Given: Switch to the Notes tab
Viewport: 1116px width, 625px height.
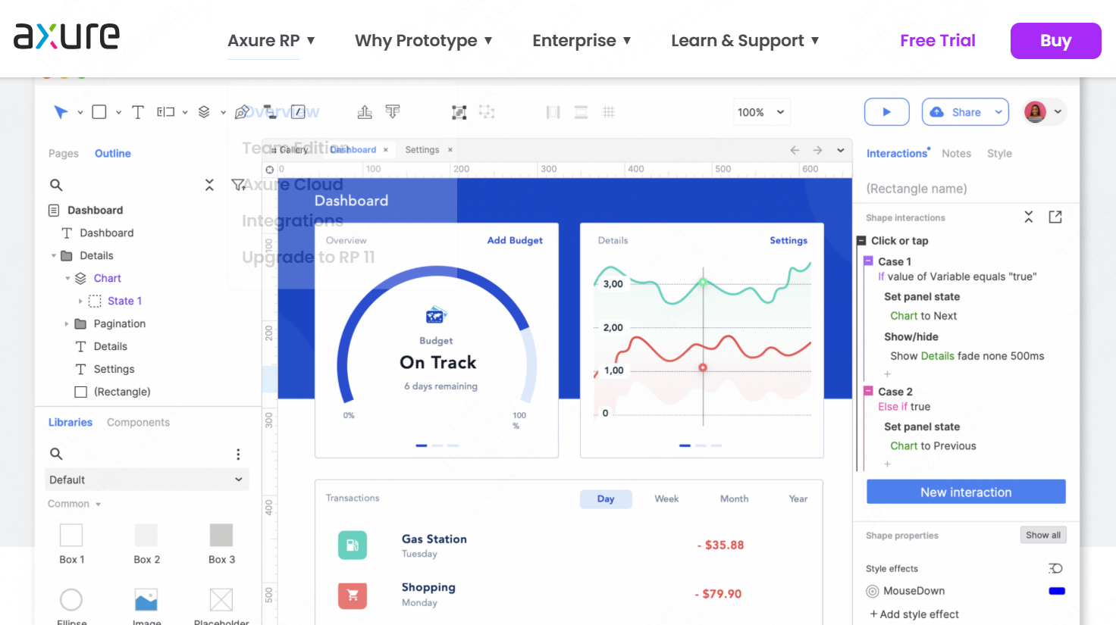Looking at the screenshot, I should tap(956, 153).
